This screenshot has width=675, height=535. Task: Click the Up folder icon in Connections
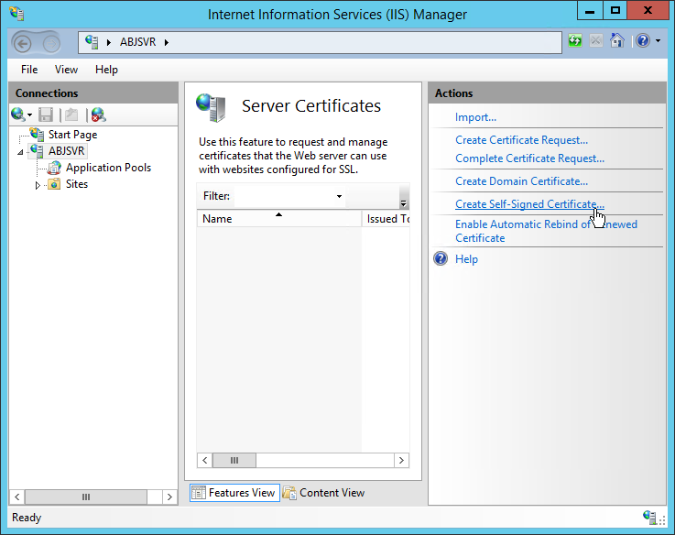click(71, 115)
